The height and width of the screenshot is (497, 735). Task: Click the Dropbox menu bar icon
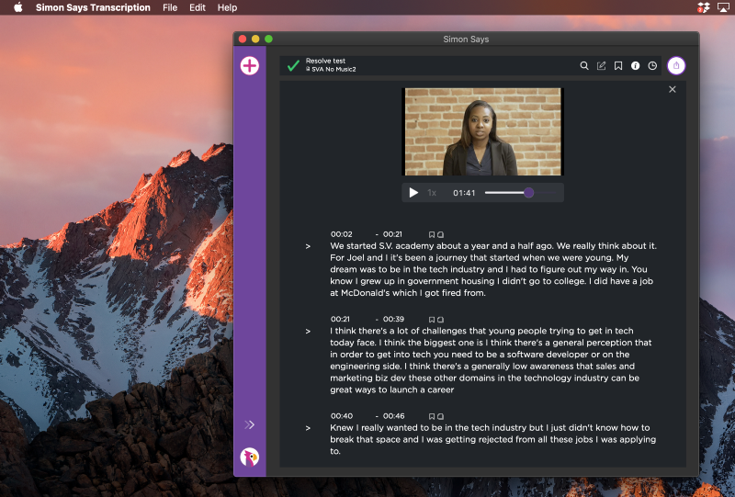(x=703, y=7)
